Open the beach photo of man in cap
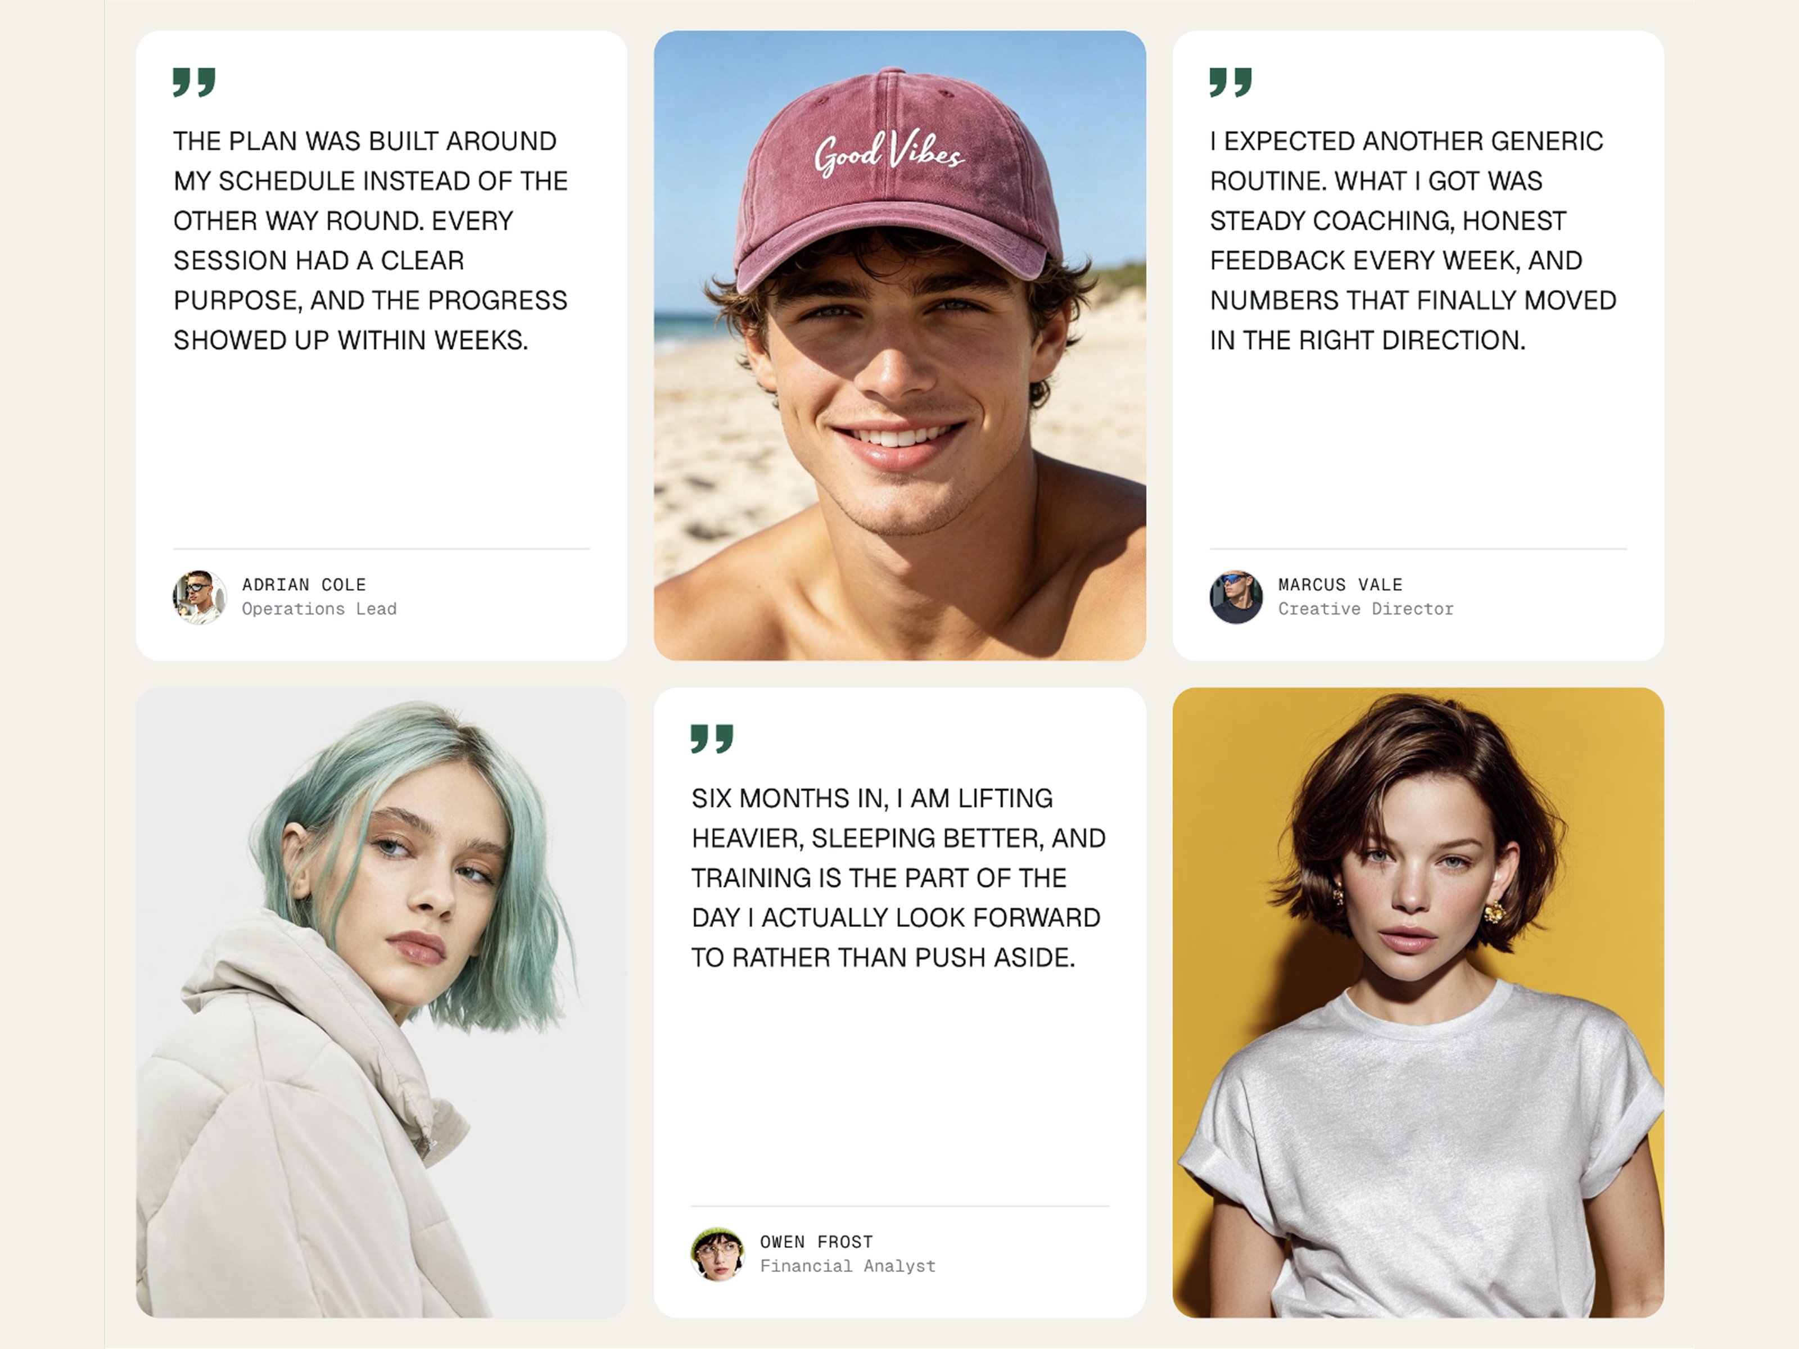The width and height of the screenshot is (1799, 1349). click(x=899, y=346)
